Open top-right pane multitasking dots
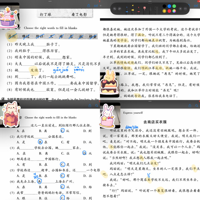 tap(150, 1)
